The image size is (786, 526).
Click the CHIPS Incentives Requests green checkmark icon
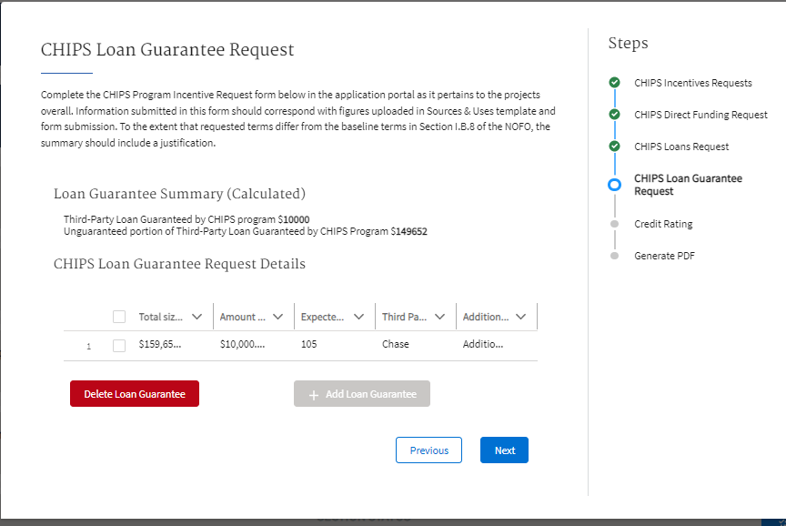tap(615, 83)
